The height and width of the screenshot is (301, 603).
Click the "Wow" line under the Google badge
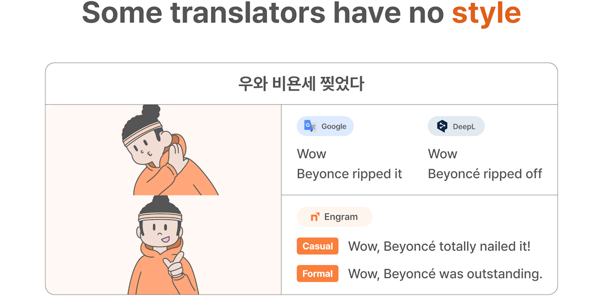[312, 154]
